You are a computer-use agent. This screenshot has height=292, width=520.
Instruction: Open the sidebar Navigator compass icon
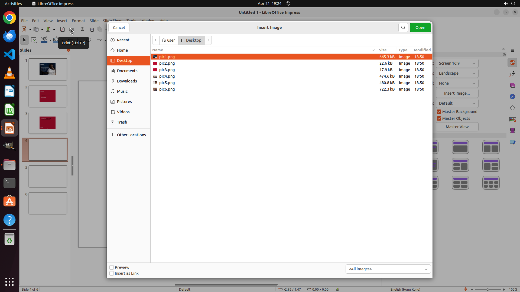point(512,97)
